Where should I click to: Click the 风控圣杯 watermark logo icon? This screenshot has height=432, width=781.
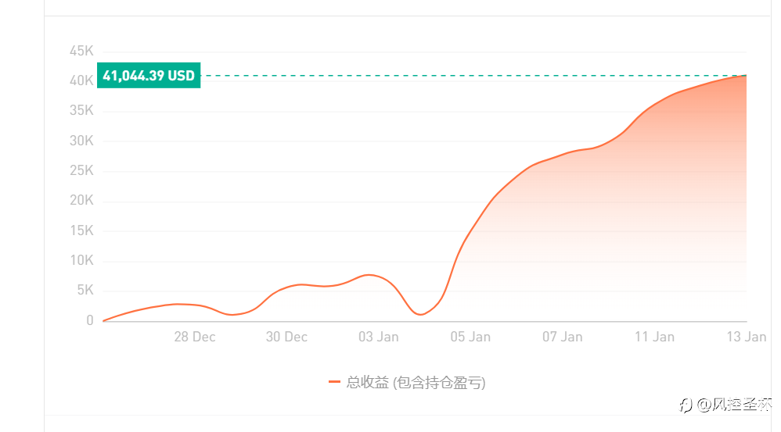tap(686, 405)
